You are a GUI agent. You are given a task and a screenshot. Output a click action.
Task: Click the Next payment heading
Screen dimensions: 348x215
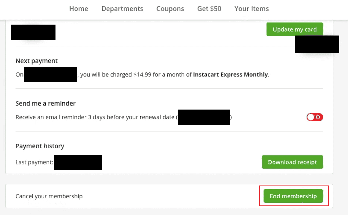click(x=37, y=61)
